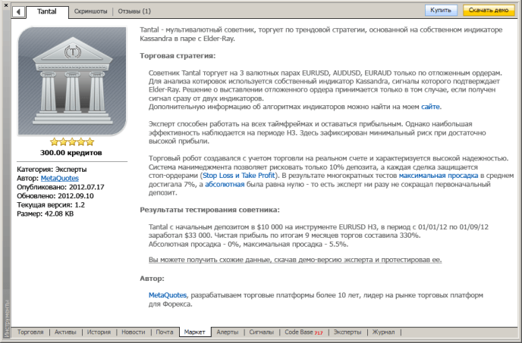Switch to the Code Base bottom tab
Viewport: 522px width, 343px height.
click(x=303, y=332)
